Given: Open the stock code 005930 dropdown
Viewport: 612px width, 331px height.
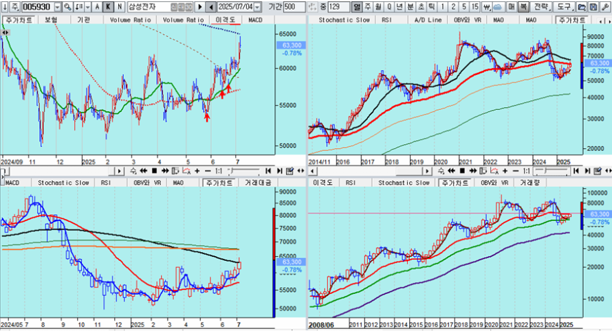Looking at the screenshot, I should [56, 6].
